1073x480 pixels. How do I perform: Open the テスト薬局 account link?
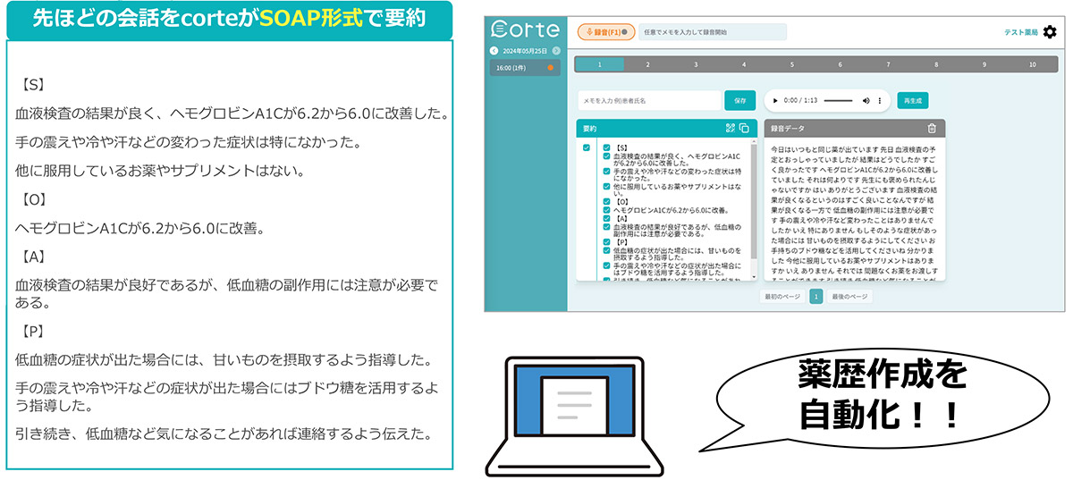(1020, 32)
